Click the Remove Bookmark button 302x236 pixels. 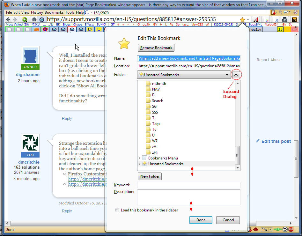pos(156,48)
